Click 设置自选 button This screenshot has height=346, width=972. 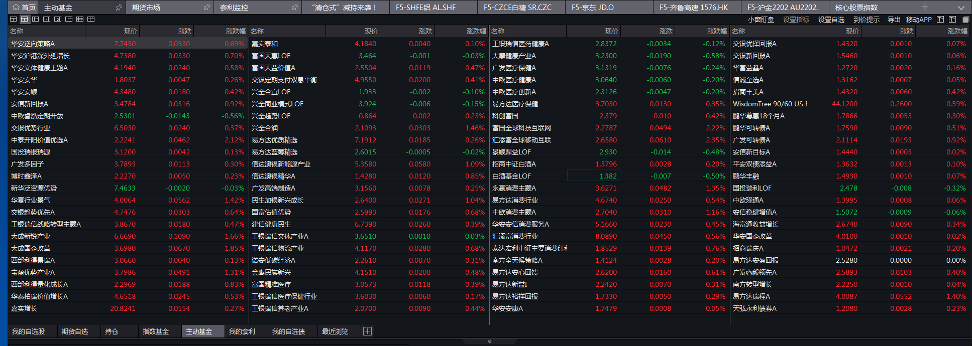tap(831, 20)
